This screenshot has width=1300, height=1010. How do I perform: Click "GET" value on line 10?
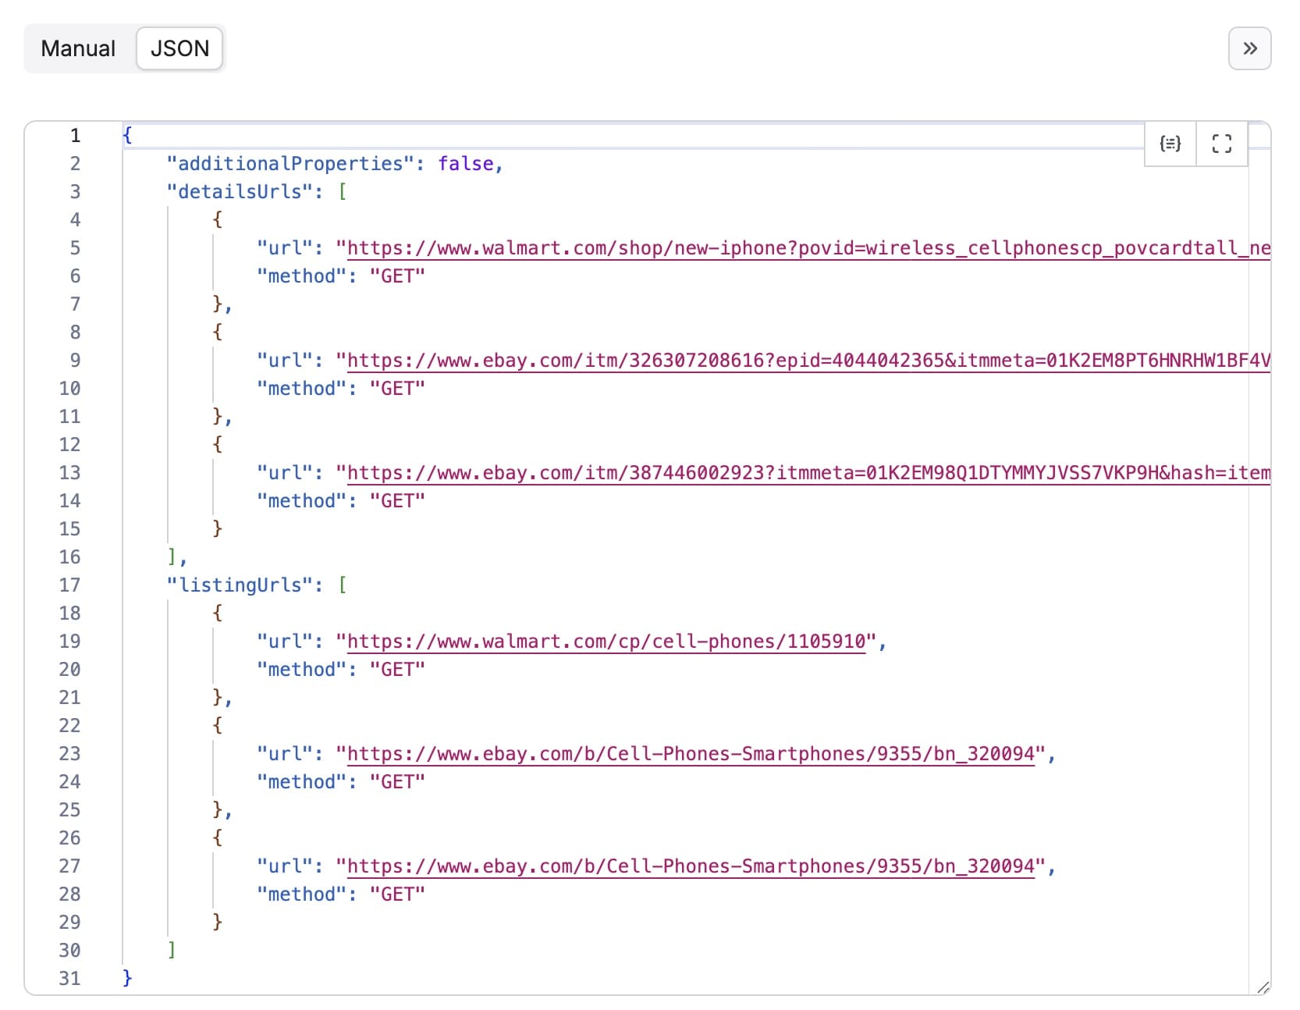pos(397,389)
